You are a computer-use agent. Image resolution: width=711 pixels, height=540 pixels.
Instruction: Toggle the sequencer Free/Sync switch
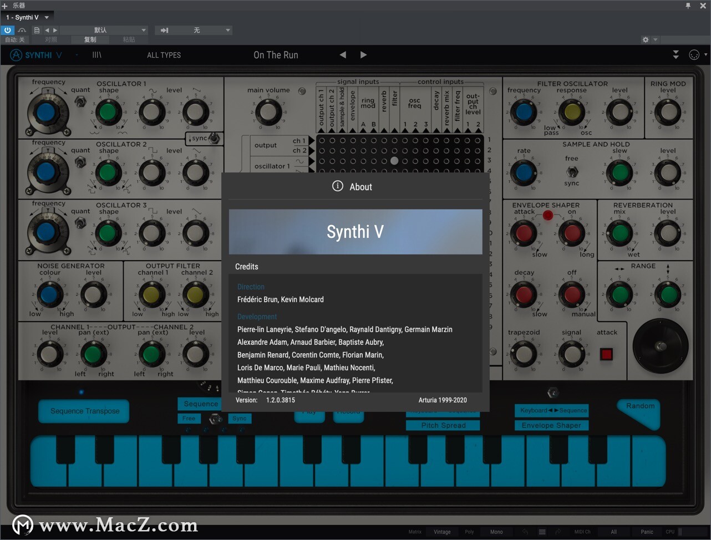216,419
